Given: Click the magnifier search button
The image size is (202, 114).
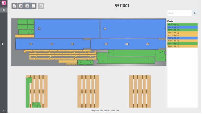Looking at the screenshot, I should [195, 13].
